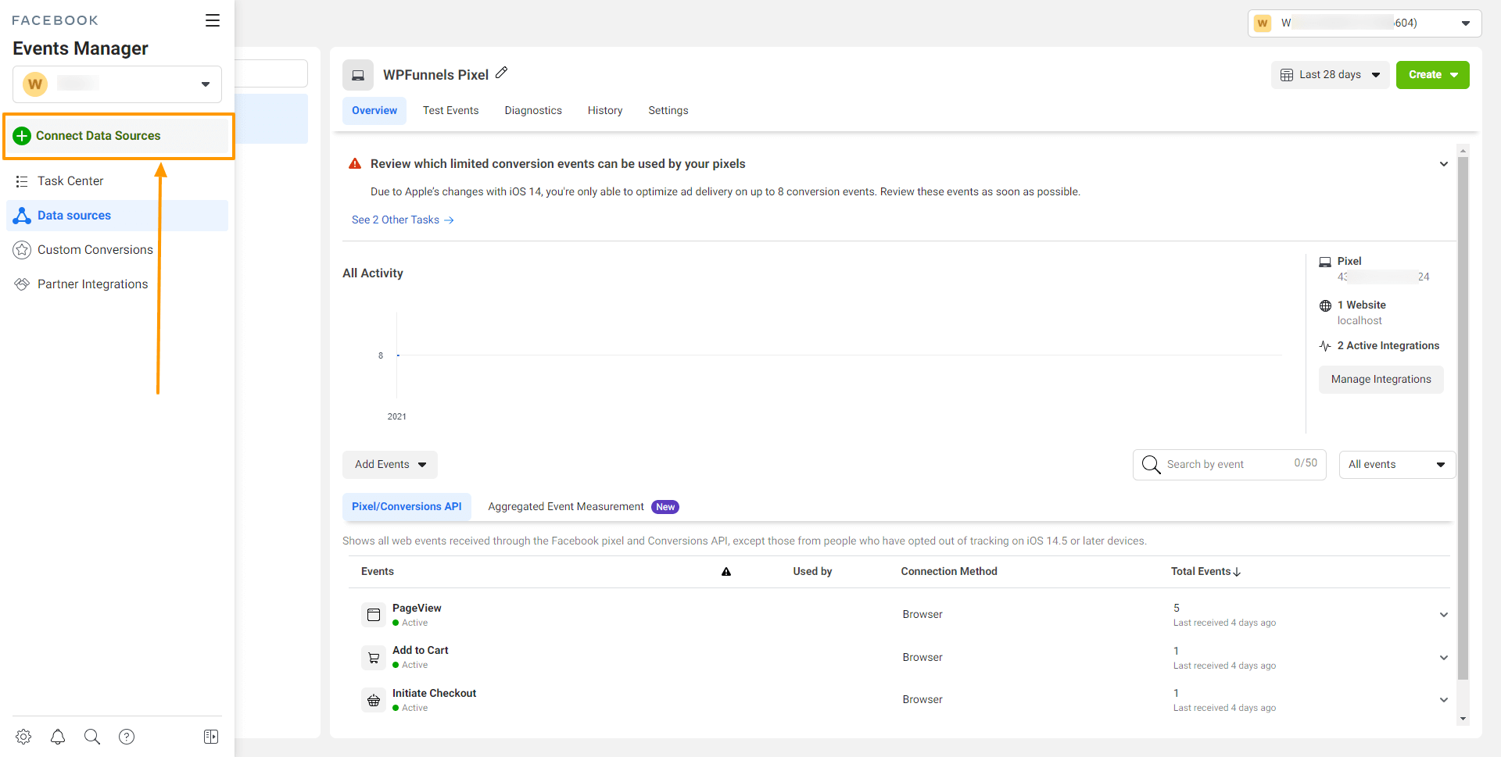Expand the PageView event row
Image resolution: width=1501 pixels, height=757 pixels.
click(x=1444, y=615)
